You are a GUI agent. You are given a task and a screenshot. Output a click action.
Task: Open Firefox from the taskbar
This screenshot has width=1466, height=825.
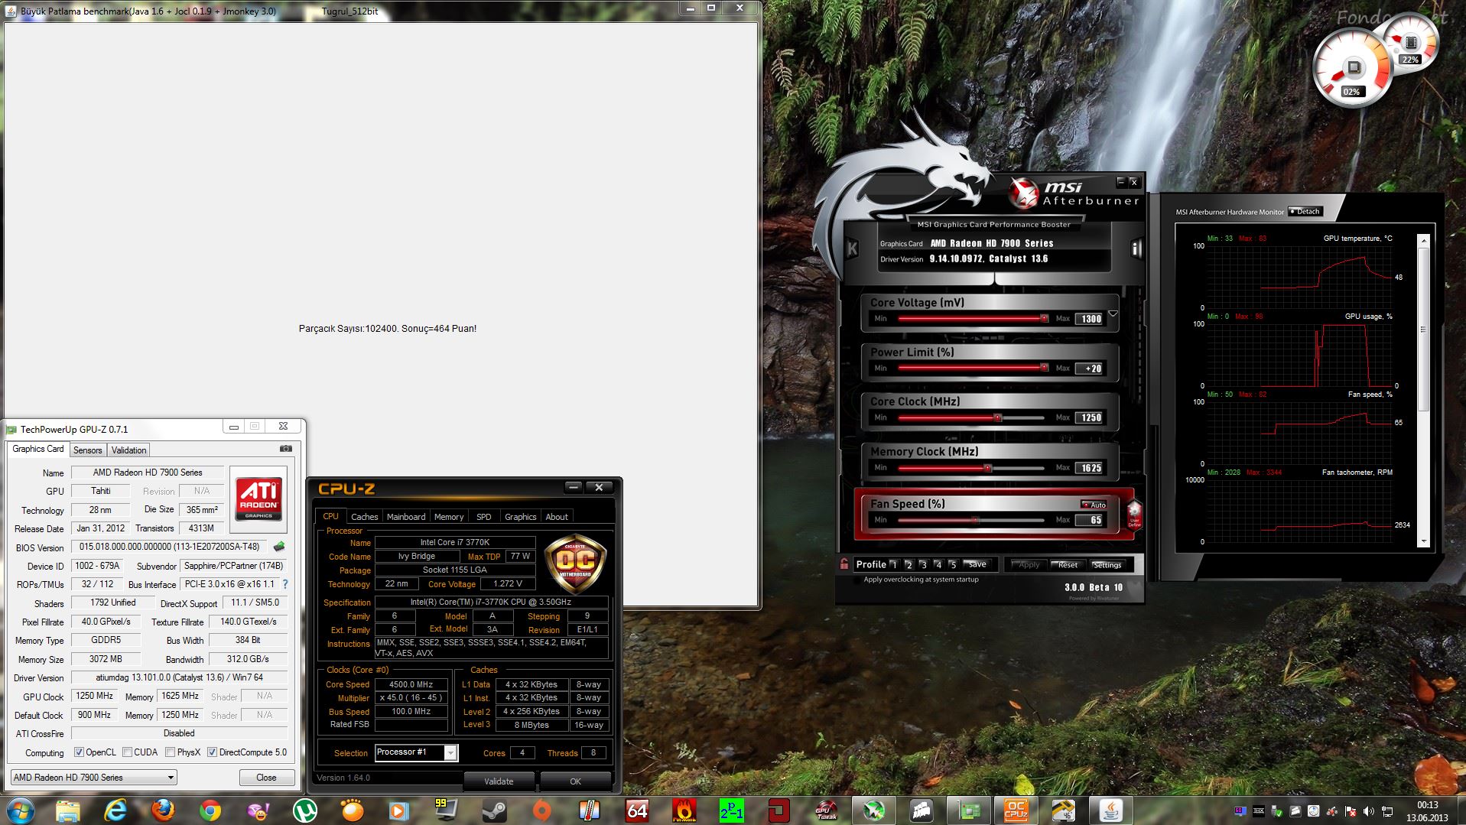click(x=162, y=810)
